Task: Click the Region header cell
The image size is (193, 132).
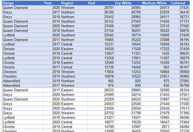Action: click(x=67, y=3)
